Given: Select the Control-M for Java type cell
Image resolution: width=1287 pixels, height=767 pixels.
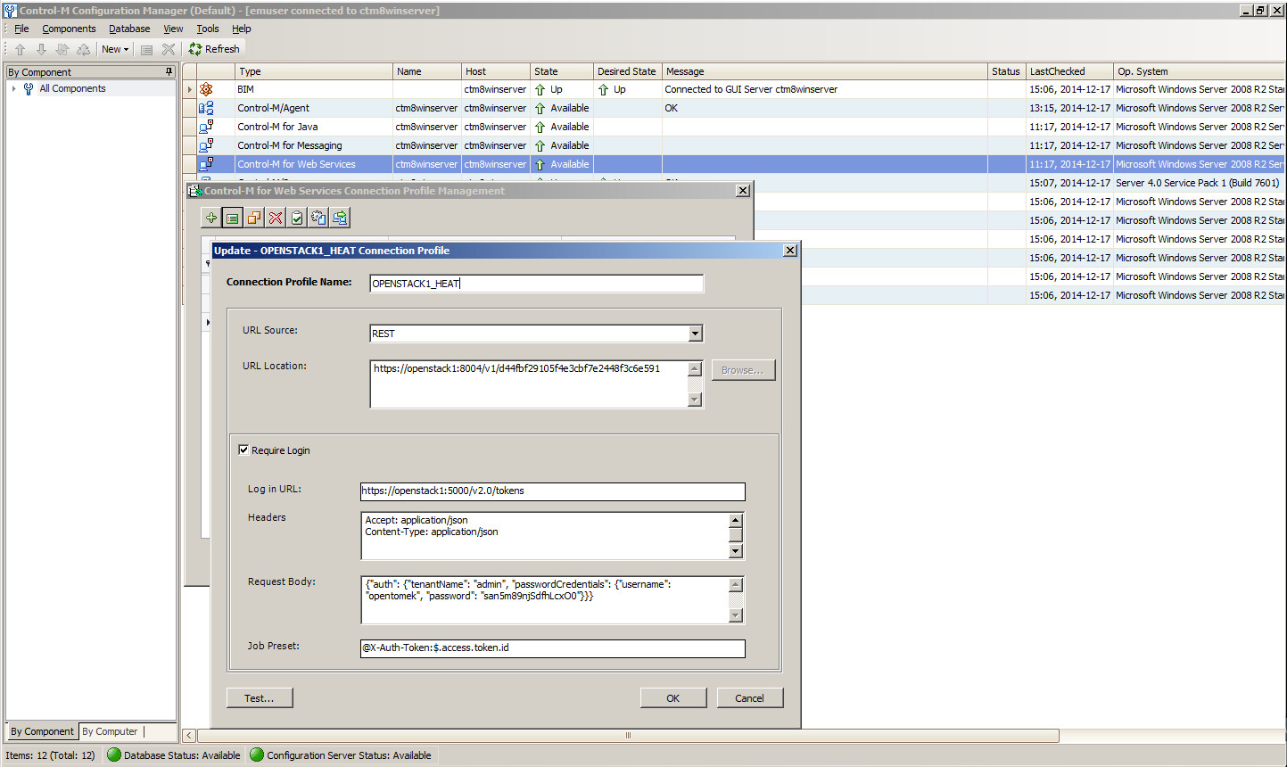Looking at the screenshot, I should click(x=314, y=127).
